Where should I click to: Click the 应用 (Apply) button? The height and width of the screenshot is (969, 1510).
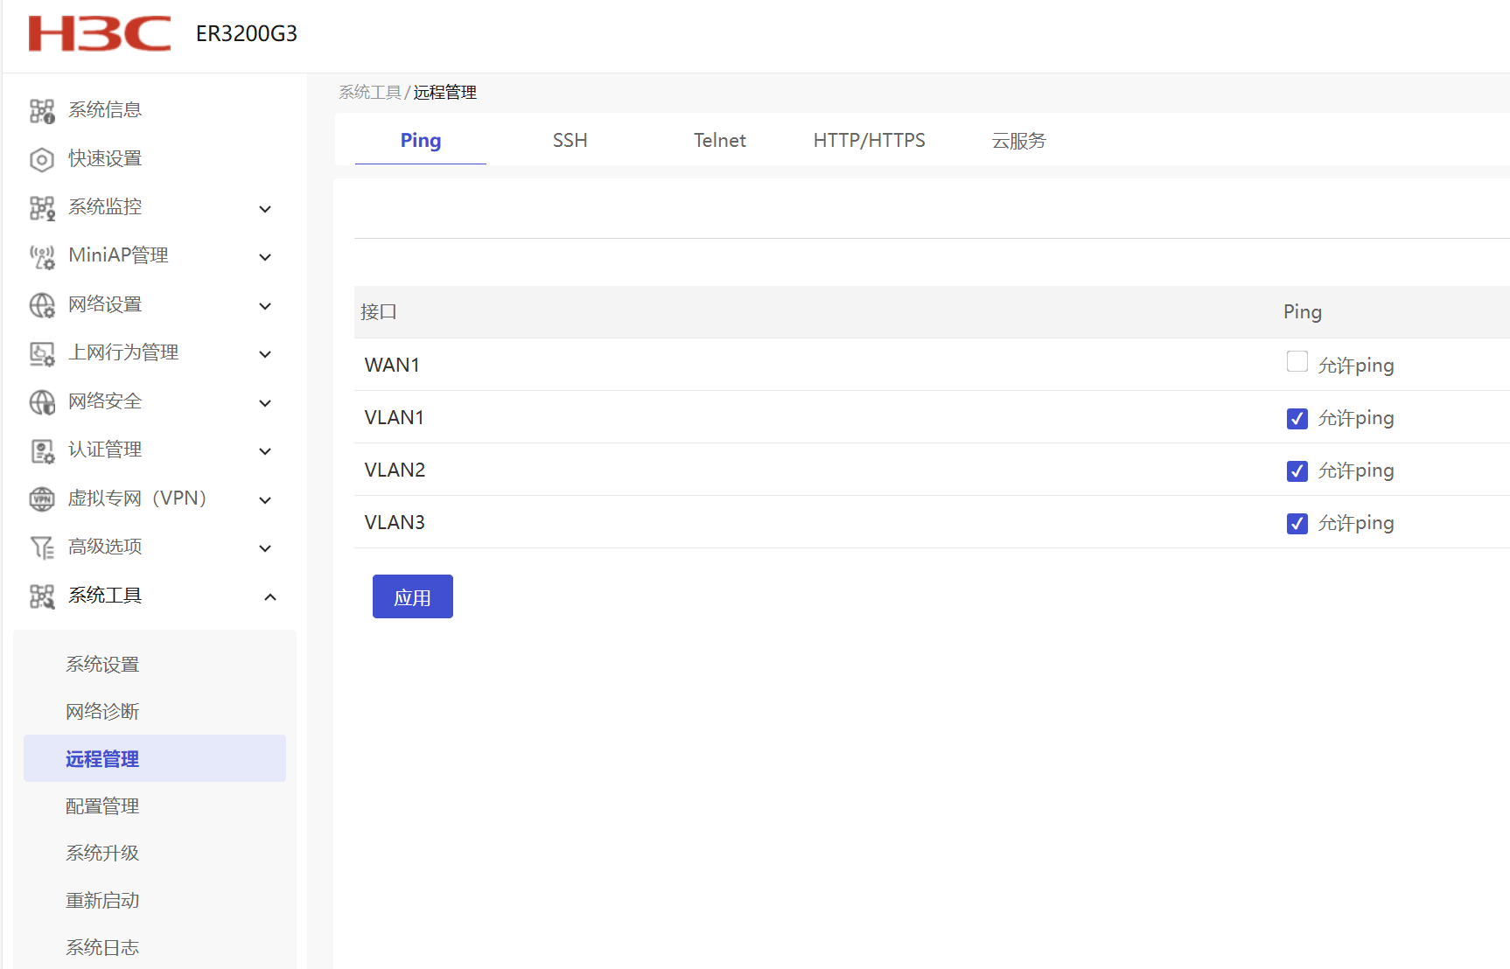(x=412, y=597)
